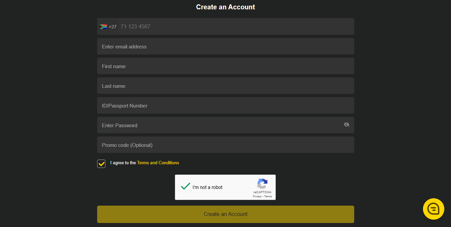Click the reCAPTCHA green checkmark box
Image resolution: width=451 pixels, height=227 pixels.
coord(185,187)
